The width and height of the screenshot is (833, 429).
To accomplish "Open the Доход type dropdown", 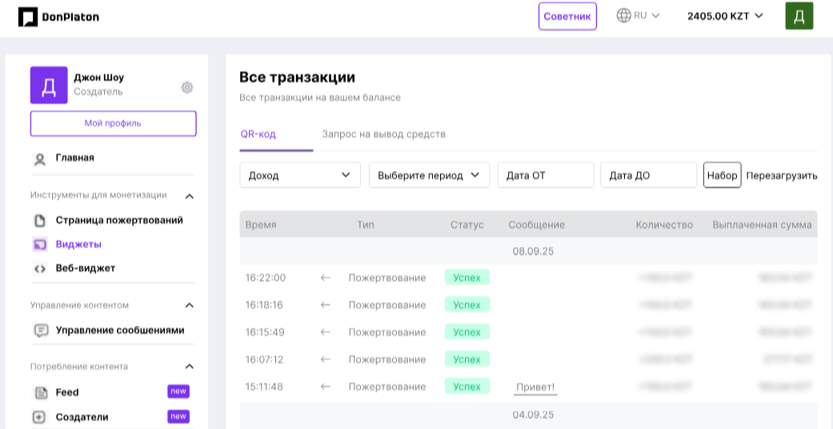I will pos(300,175).
